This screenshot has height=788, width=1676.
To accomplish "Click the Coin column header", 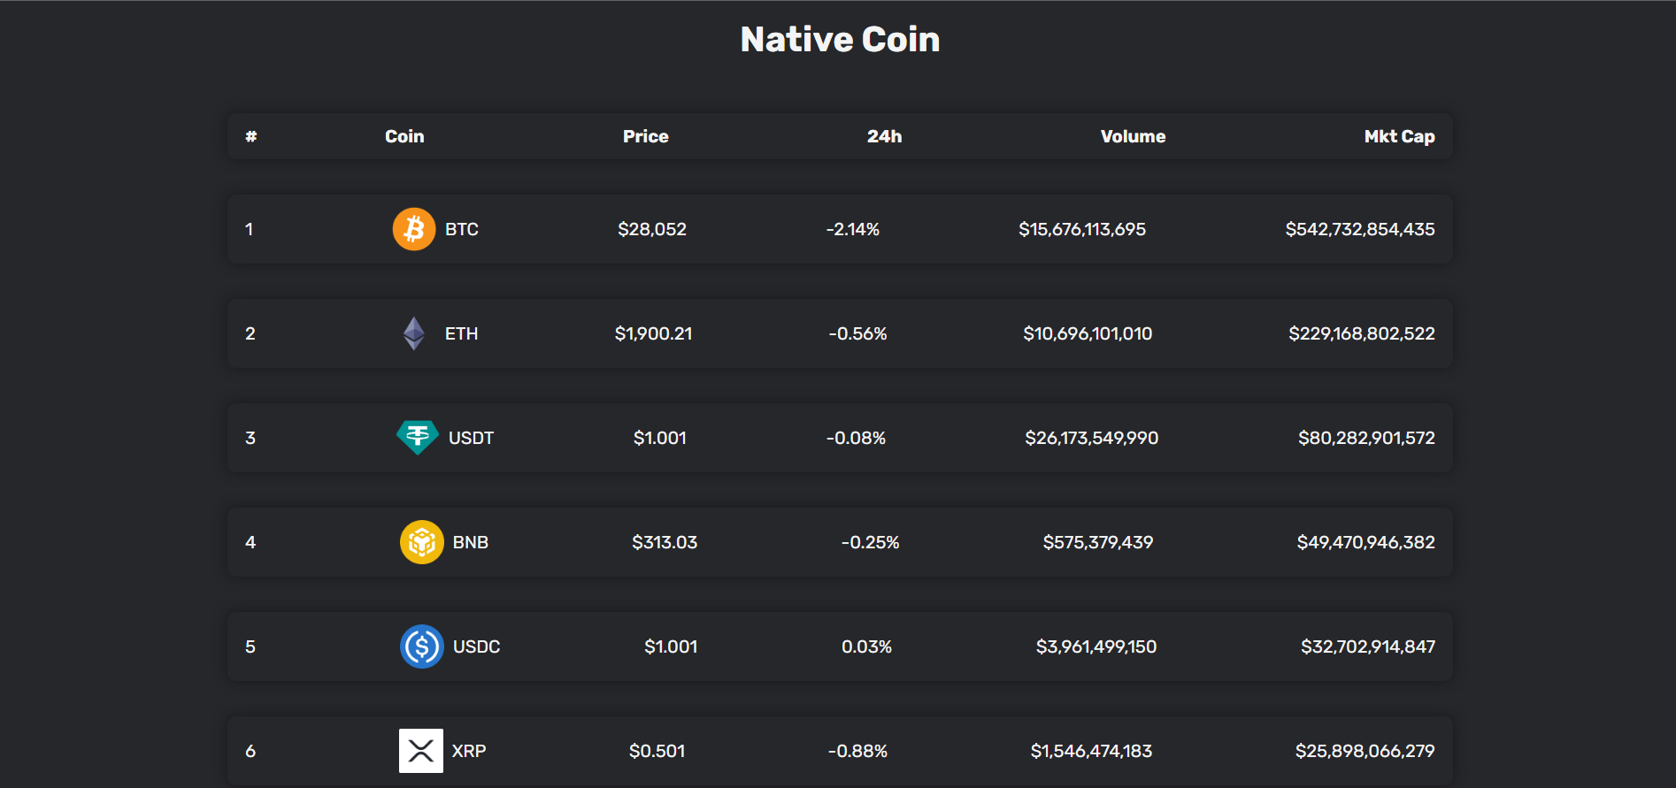I will coord(404,135).
